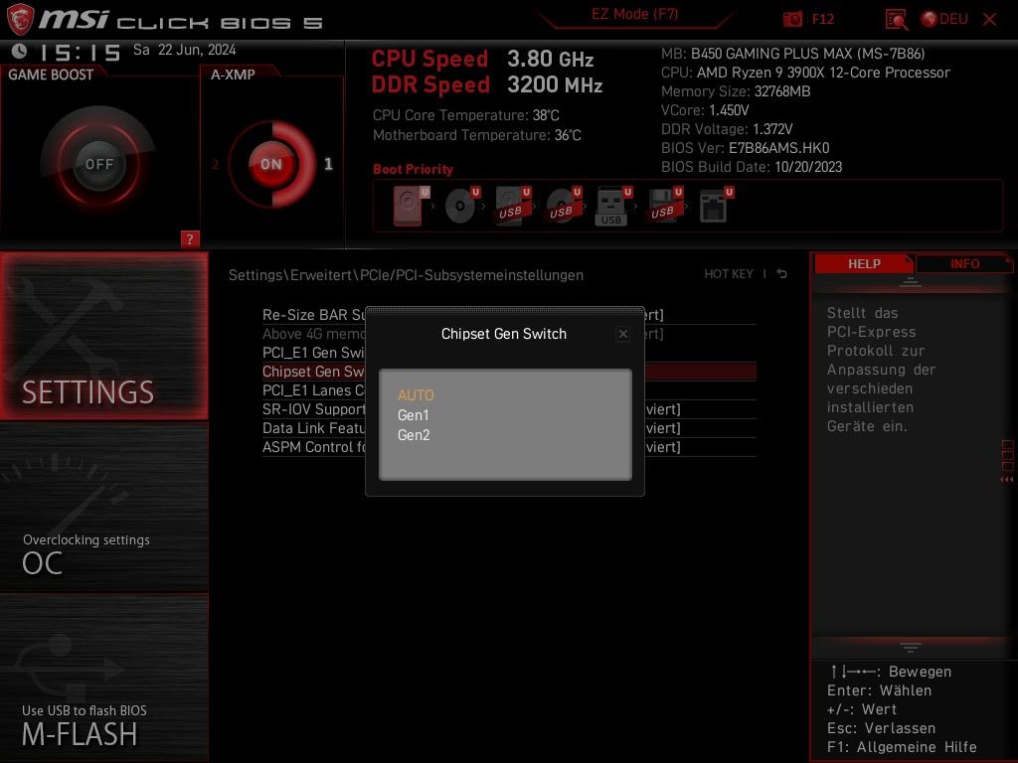Select A-XMP profile 2
1018x763 pixels.
tap(216, 164)
